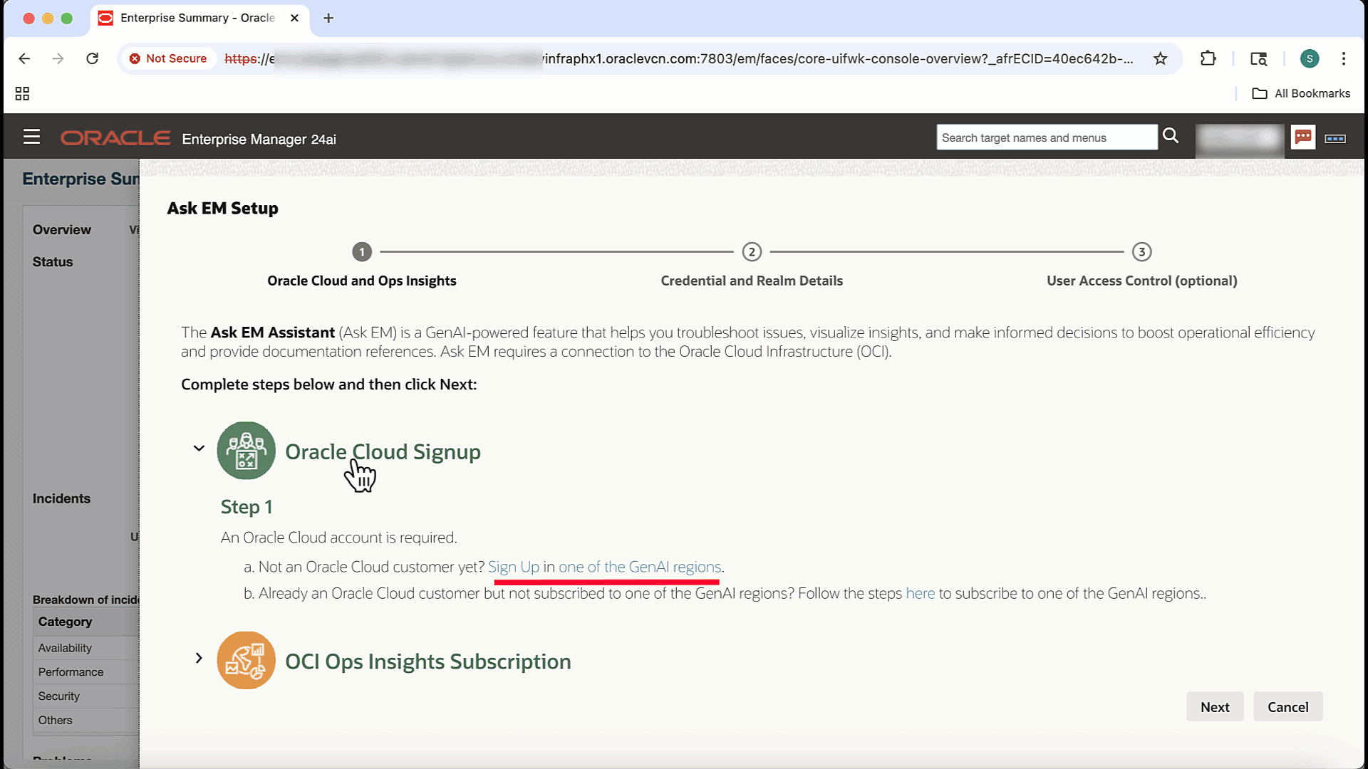Open the 'one of the GenAI regions' link
This screenshot has height=769, width=1368.
(639, 567)
